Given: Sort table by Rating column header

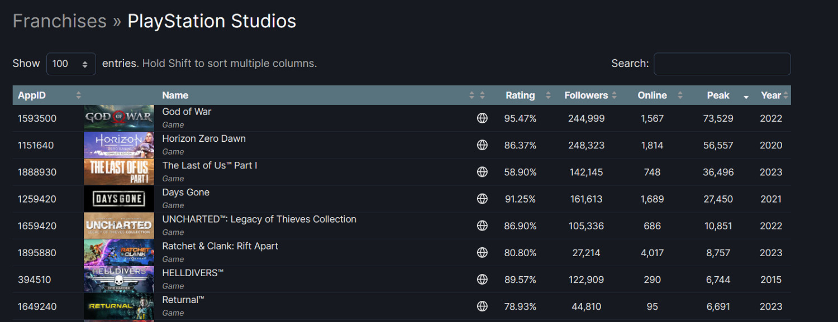Looking at the screenshot, I should coord(520,95).
